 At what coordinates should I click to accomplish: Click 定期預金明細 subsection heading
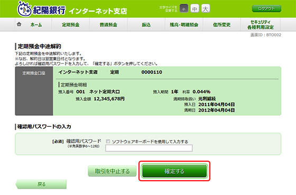coord(73,85)
